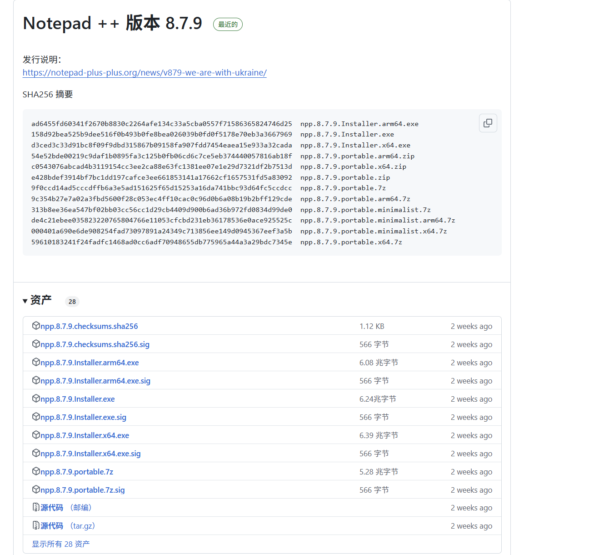The height and width of the screenshot is (555, 614).
Task: Select hash line for npp.8.7.9.portable.arm64.zip
Action: [223, 156]
